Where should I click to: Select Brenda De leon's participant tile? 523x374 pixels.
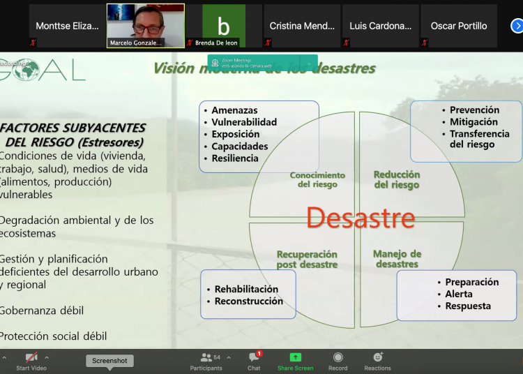coord(223,26)
